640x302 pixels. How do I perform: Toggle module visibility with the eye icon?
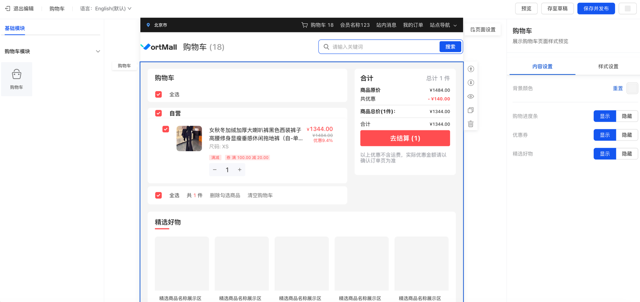point(471,96)
